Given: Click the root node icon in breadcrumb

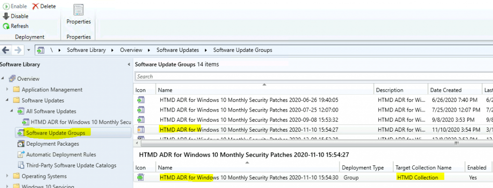Looking at the screenshot, I should pos(40,50).
